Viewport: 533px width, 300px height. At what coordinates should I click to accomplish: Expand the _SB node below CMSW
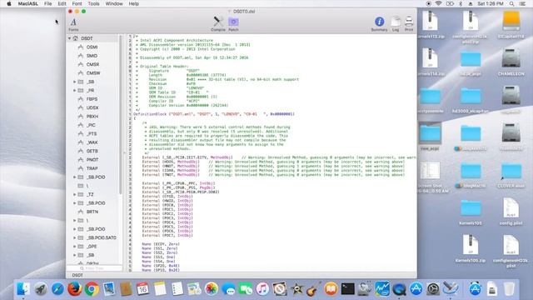[75, 82]
